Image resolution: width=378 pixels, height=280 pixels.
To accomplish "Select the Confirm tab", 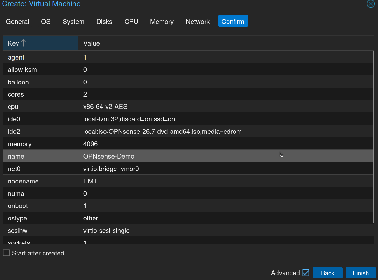I will pyautogui.click(x=233, y=21).
